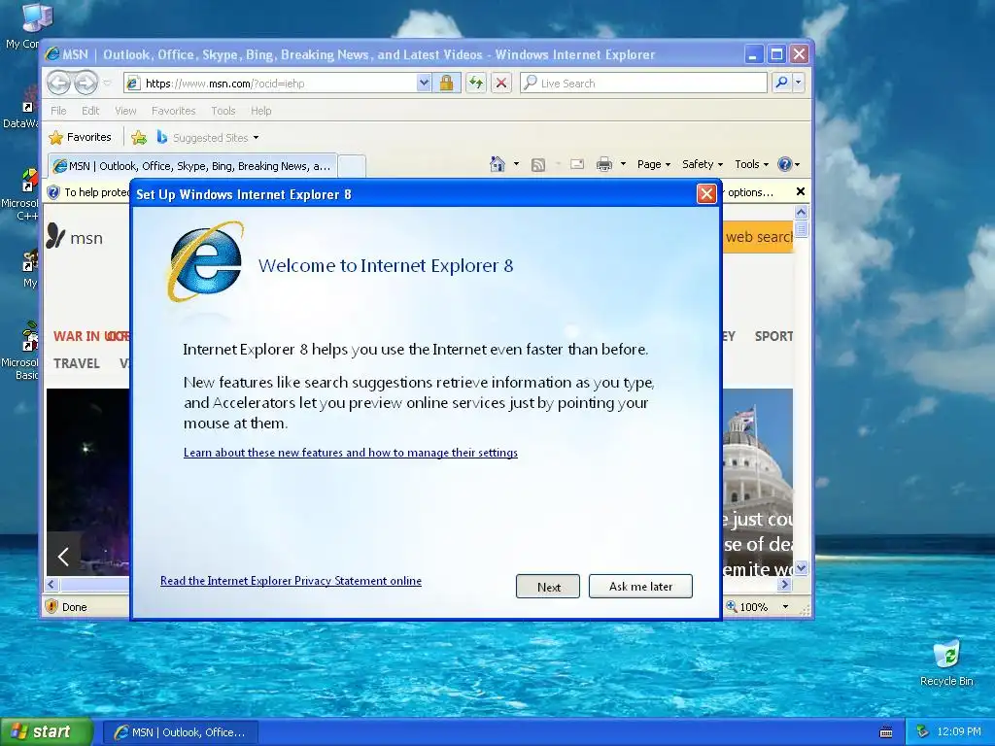Expand address bar dropdown arrow
Image resolution: width=995 pixels, height=746 pixels.
(424, 84)
